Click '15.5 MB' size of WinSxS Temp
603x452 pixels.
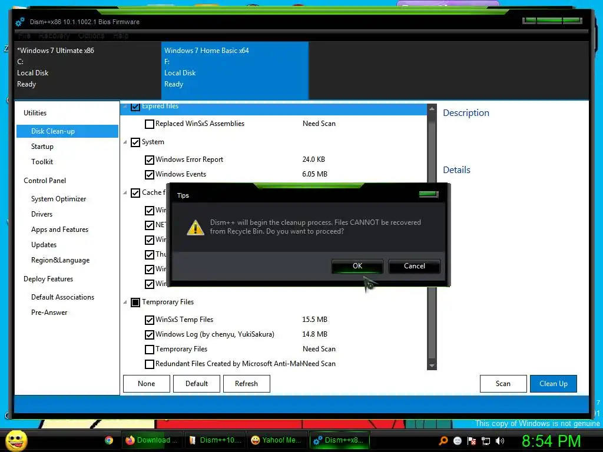(x=314, y=320)
